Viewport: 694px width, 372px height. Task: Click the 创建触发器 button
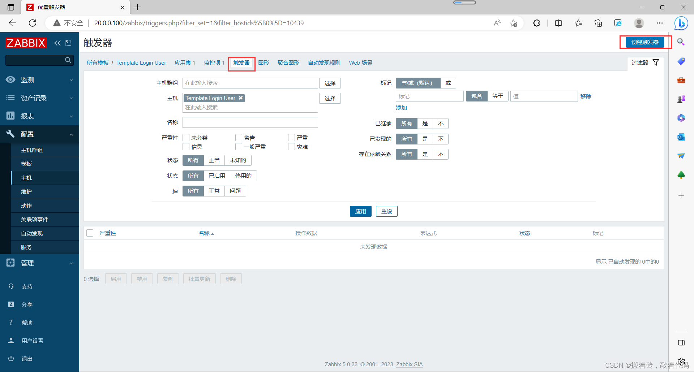pos(645,42)
